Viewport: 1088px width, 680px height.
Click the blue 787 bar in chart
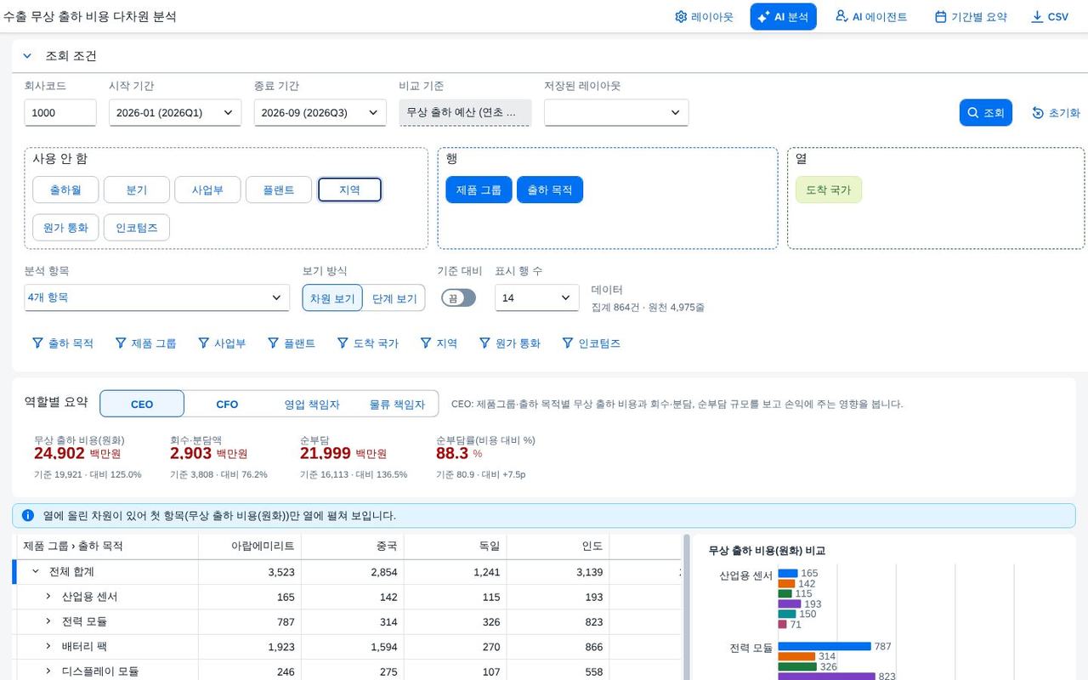click(x=824, y=647)
